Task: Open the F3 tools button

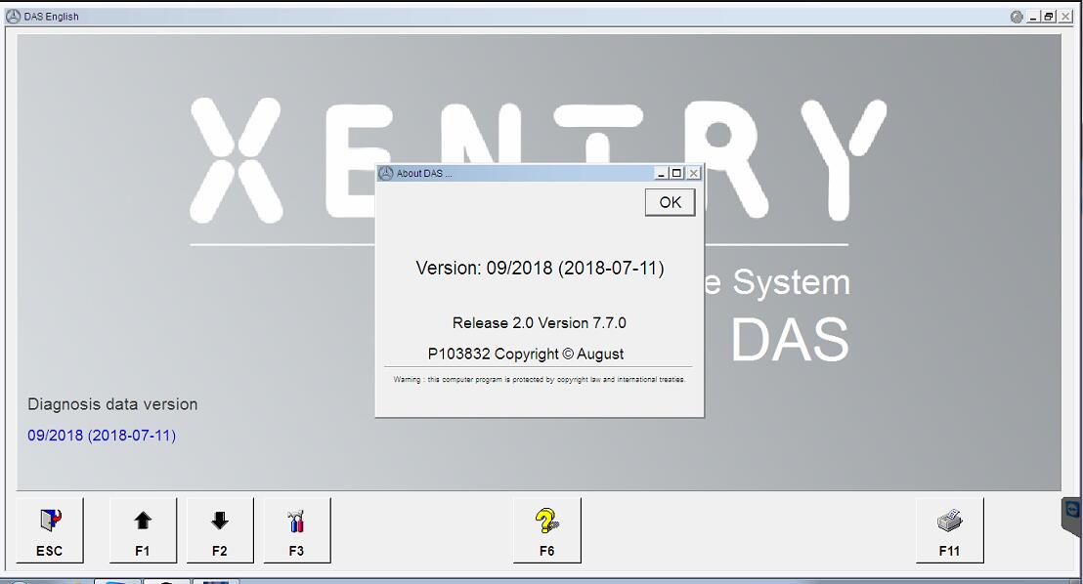Action: pos(297,530)
